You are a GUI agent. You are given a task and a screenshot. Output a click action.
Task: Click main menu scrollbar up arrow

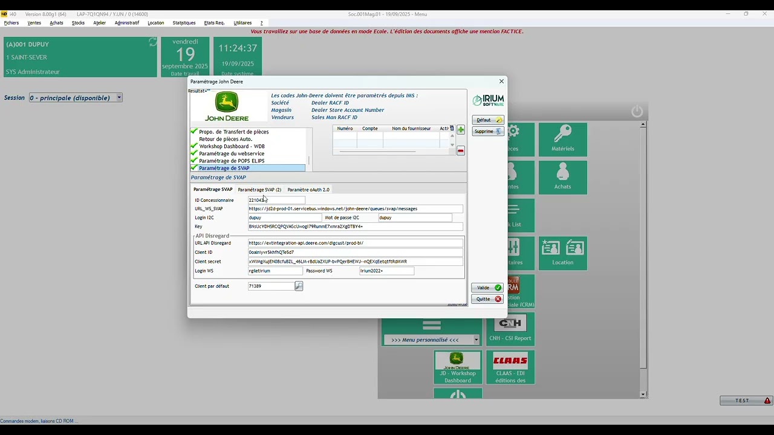tap(643, 124)
